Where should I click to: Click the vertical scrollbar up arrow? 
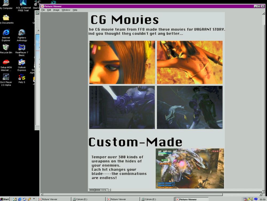tap(264, 13)
